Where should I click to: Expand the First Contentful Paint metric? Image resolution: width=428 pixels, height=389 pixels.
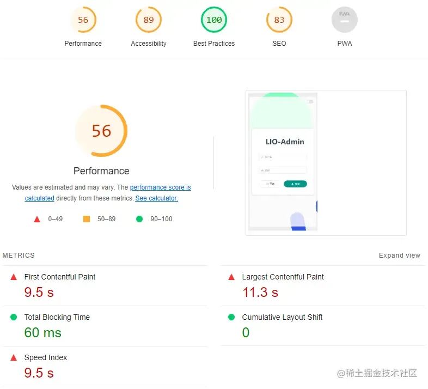tap(105, 285)
